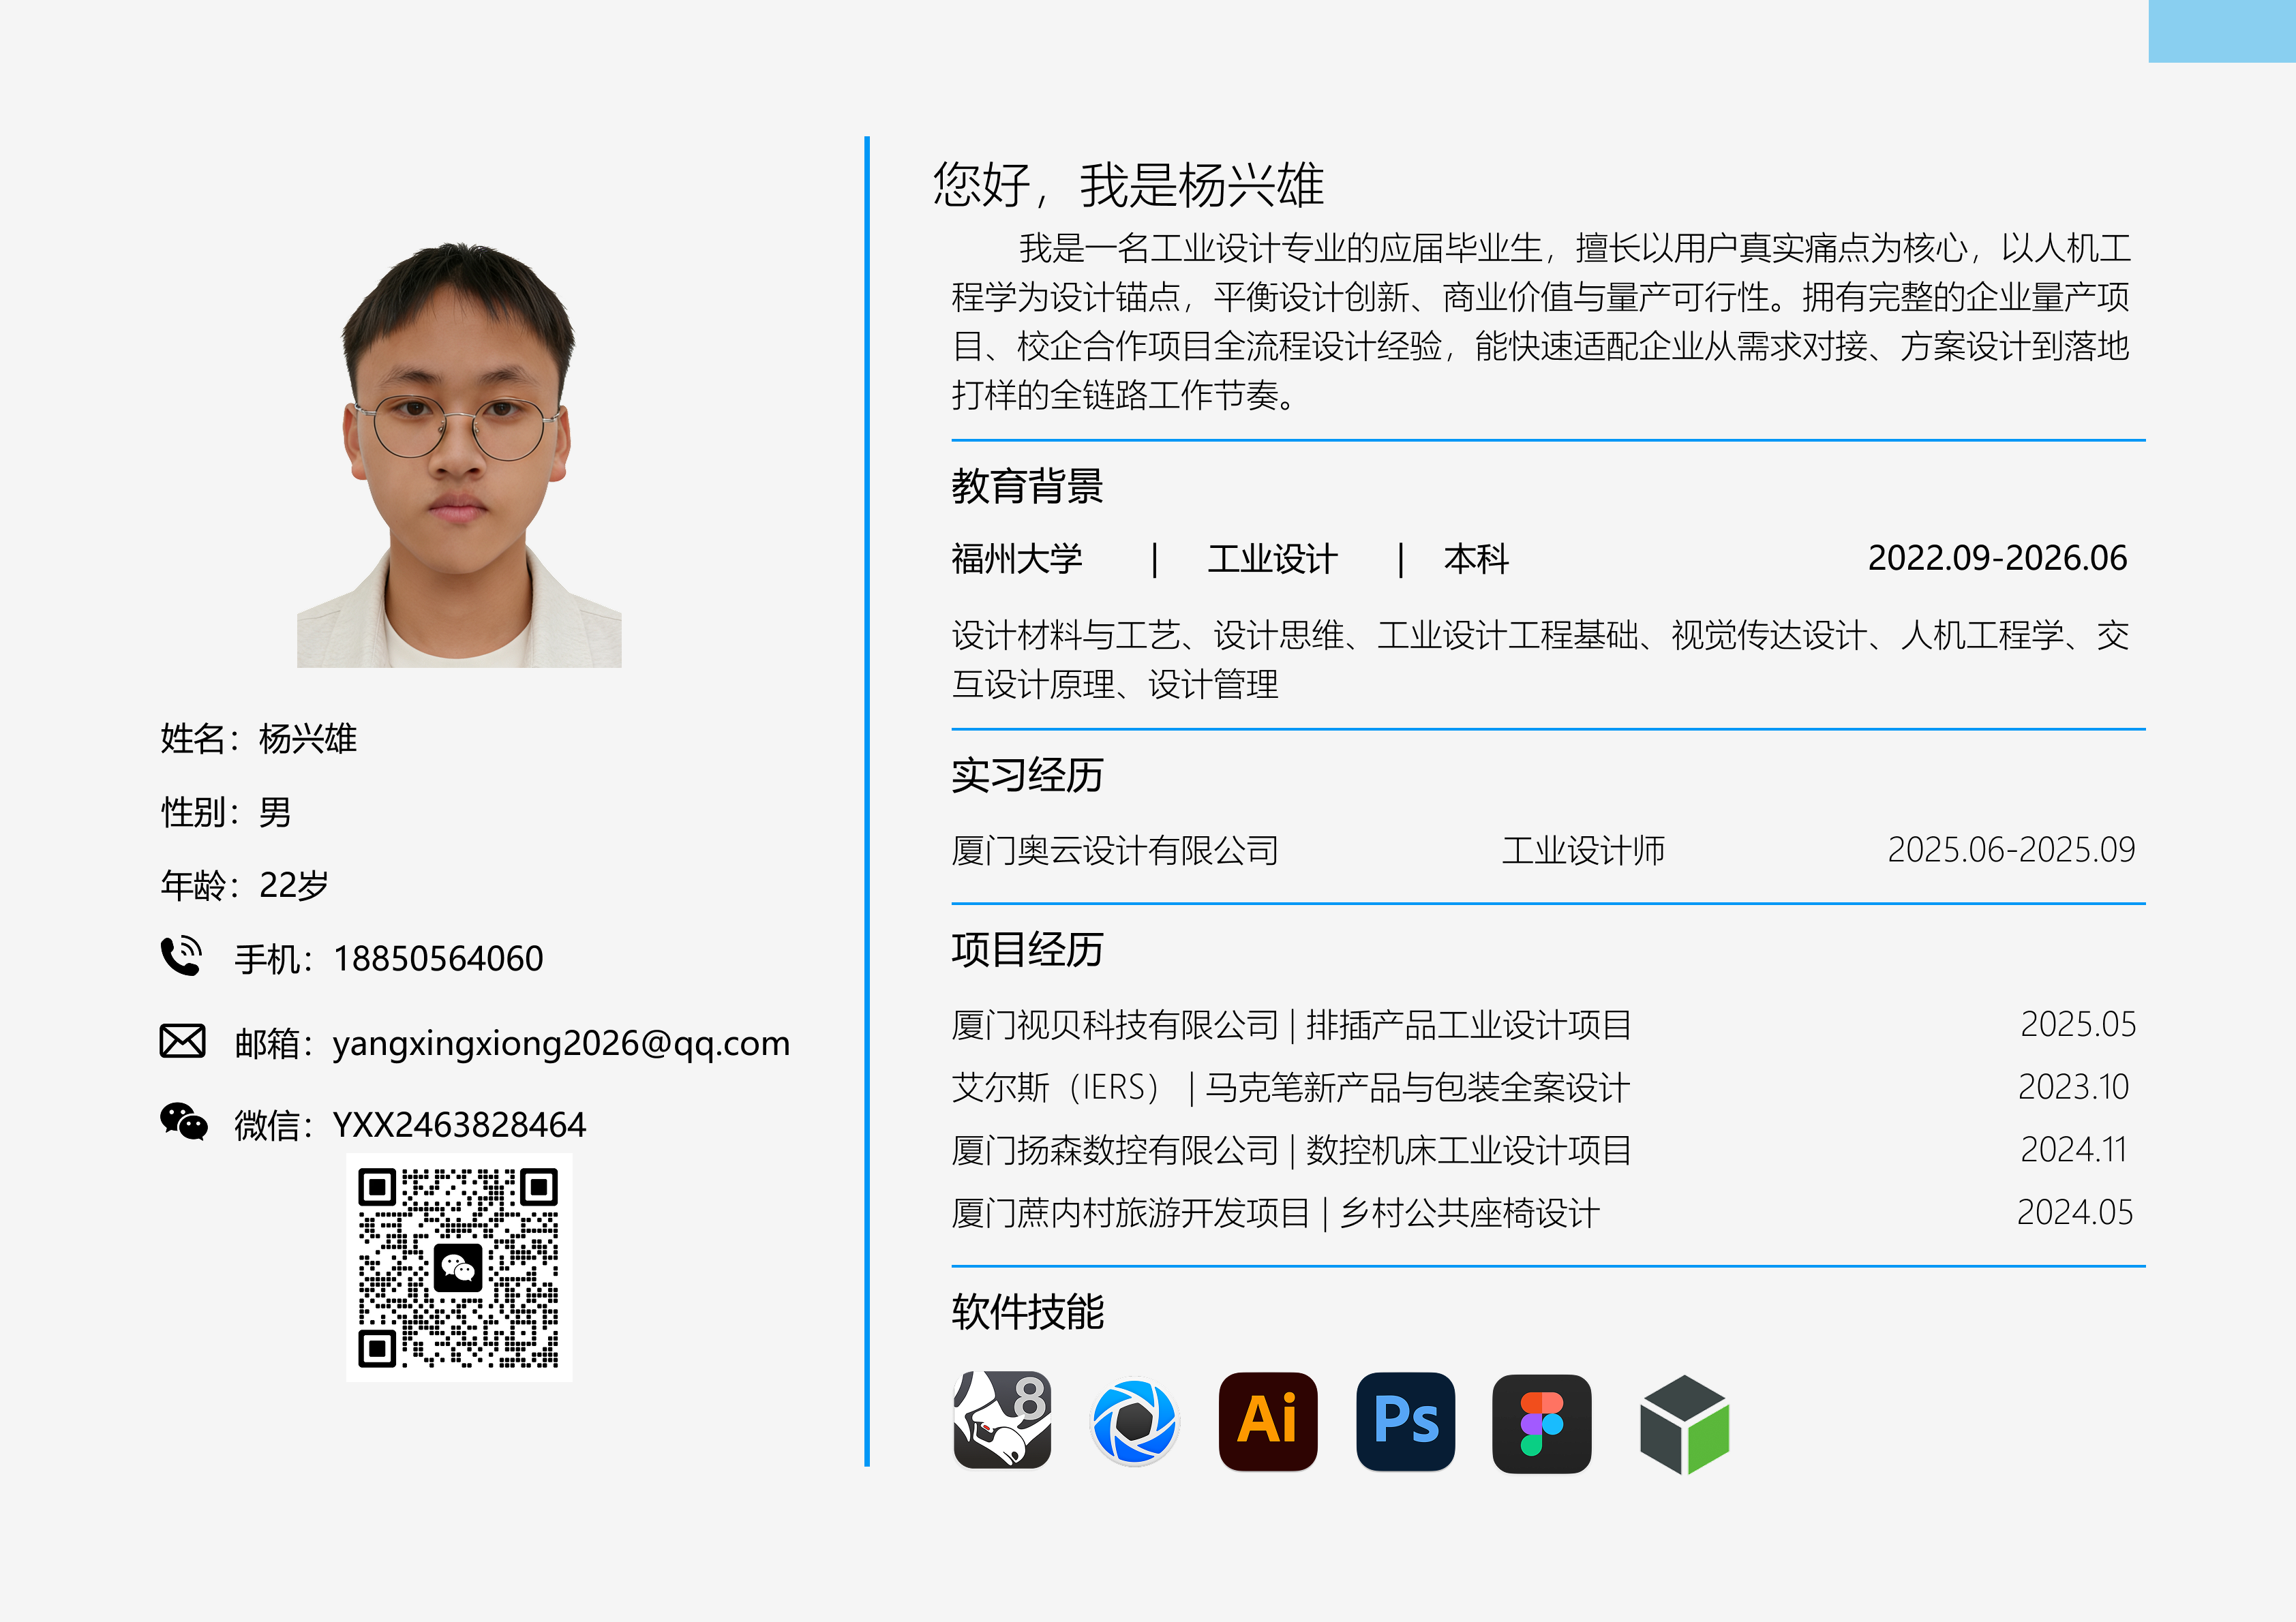Click the blue vertical divider bar

click(x=866, y=800)
